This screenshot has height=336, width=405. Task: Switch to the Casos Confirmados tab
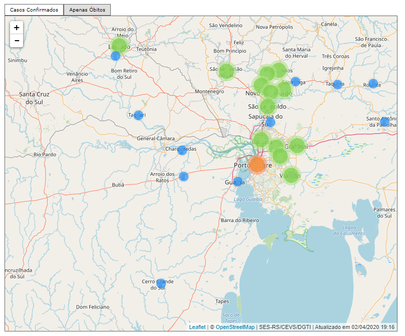click(x=34, y=10)
